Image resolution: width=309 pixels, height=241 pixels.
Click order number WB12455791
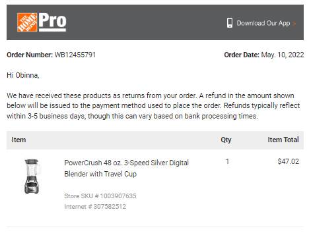(75, 55)
